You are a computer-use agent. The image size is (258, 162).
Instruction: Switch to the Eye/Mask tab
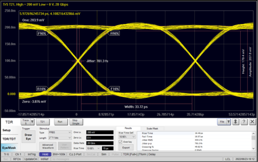[x=9, y=148]
